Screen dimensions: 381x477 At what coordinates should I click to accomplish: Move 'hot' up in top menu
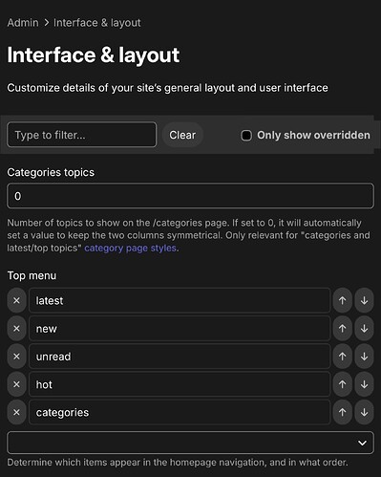click(343, 384)
